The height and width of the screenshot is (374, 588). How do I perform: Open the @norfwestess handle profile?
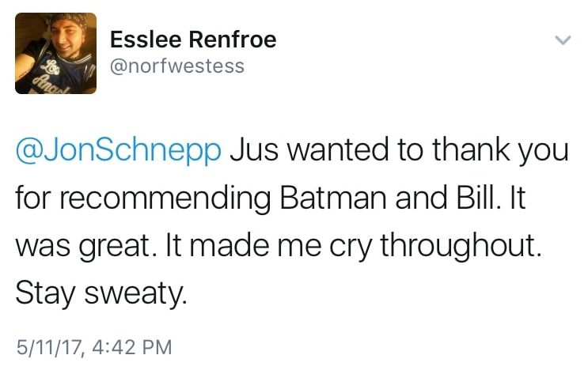(x=176, y=66)
